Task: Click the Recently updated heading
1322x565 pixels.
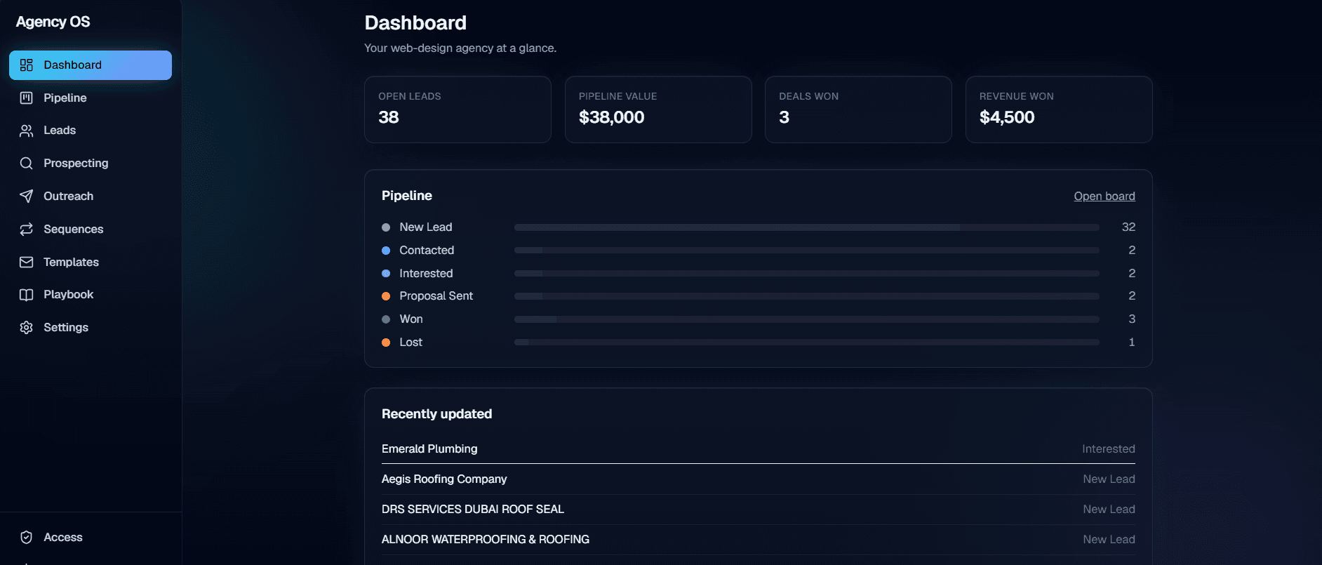Action: [x=436, y=414]
